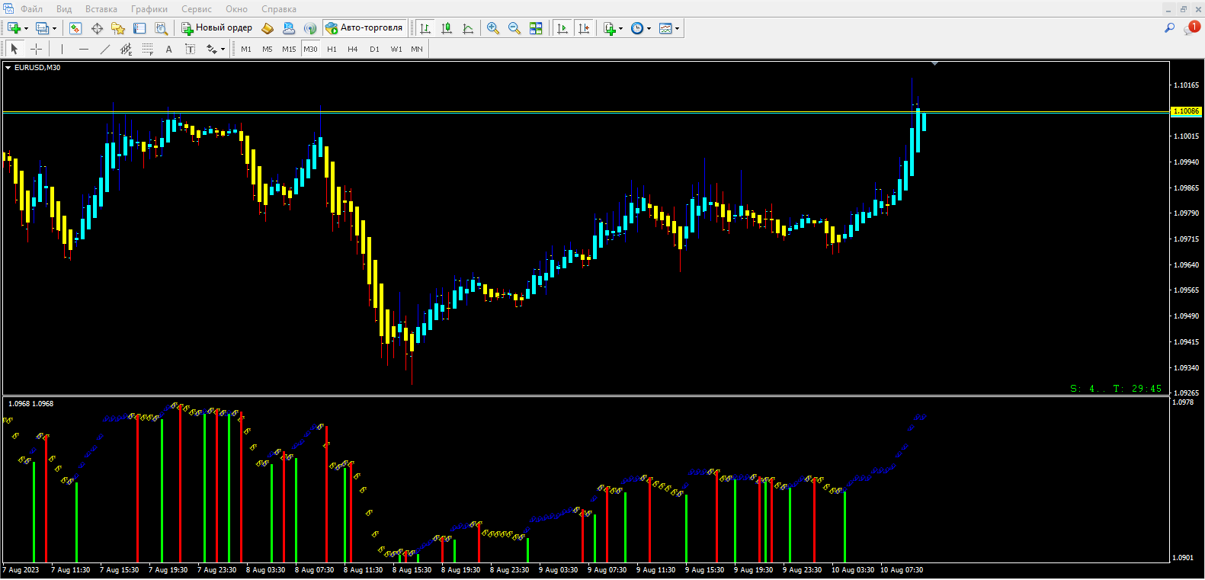Select the M30 timeframe button

coord(310,49)
